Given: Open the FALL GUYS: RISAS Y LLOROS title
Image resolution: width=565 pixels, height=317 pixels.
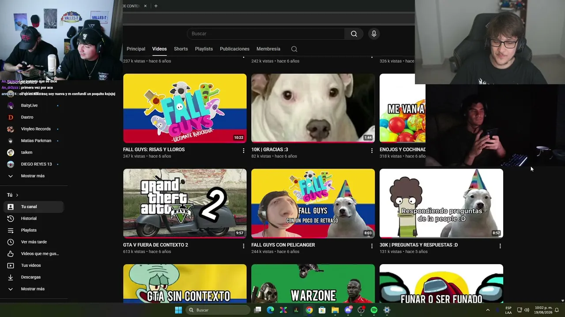Looking at the screenshot, I should (x=154, y=150).
